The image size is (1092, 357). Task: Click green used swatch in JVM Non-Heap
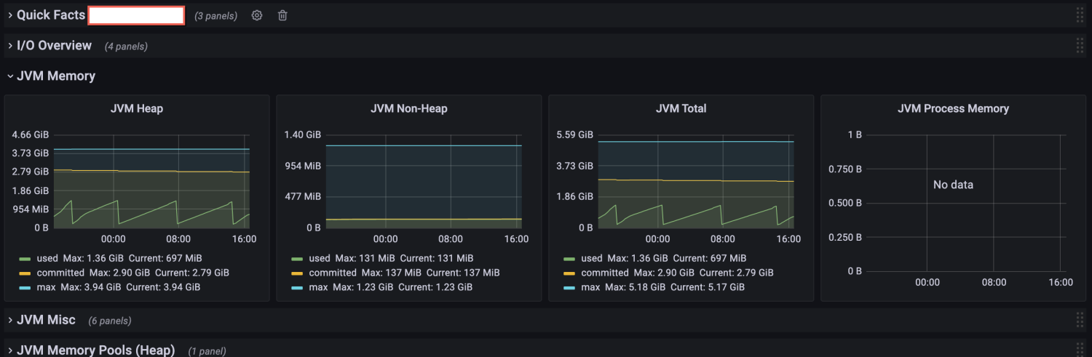pos(297,259)
